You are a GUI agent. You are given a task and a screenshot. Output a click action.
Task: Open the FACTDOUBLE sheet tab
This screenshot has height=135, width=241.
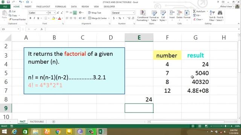click(37, 121)
